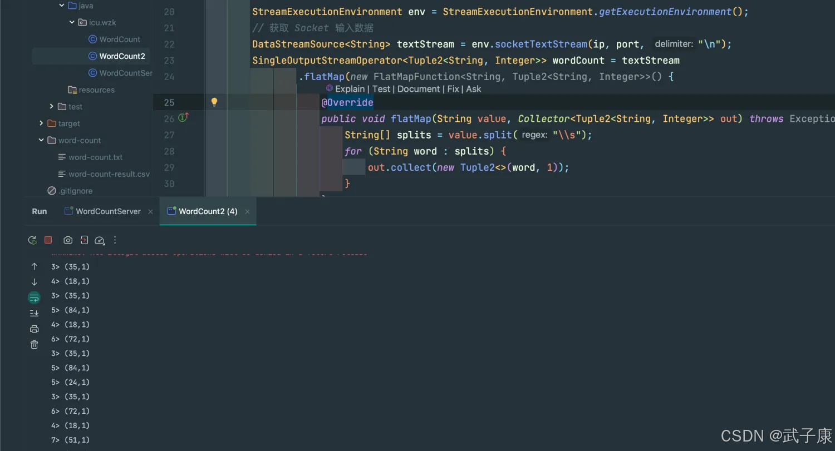Expand the test folder chevron
The width and height of the screenshot is (835, 451).
52,106
